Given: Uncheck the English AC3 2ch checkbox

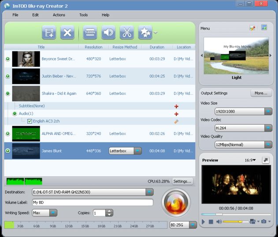Looking at the screenshot, I should pos(30,121).
